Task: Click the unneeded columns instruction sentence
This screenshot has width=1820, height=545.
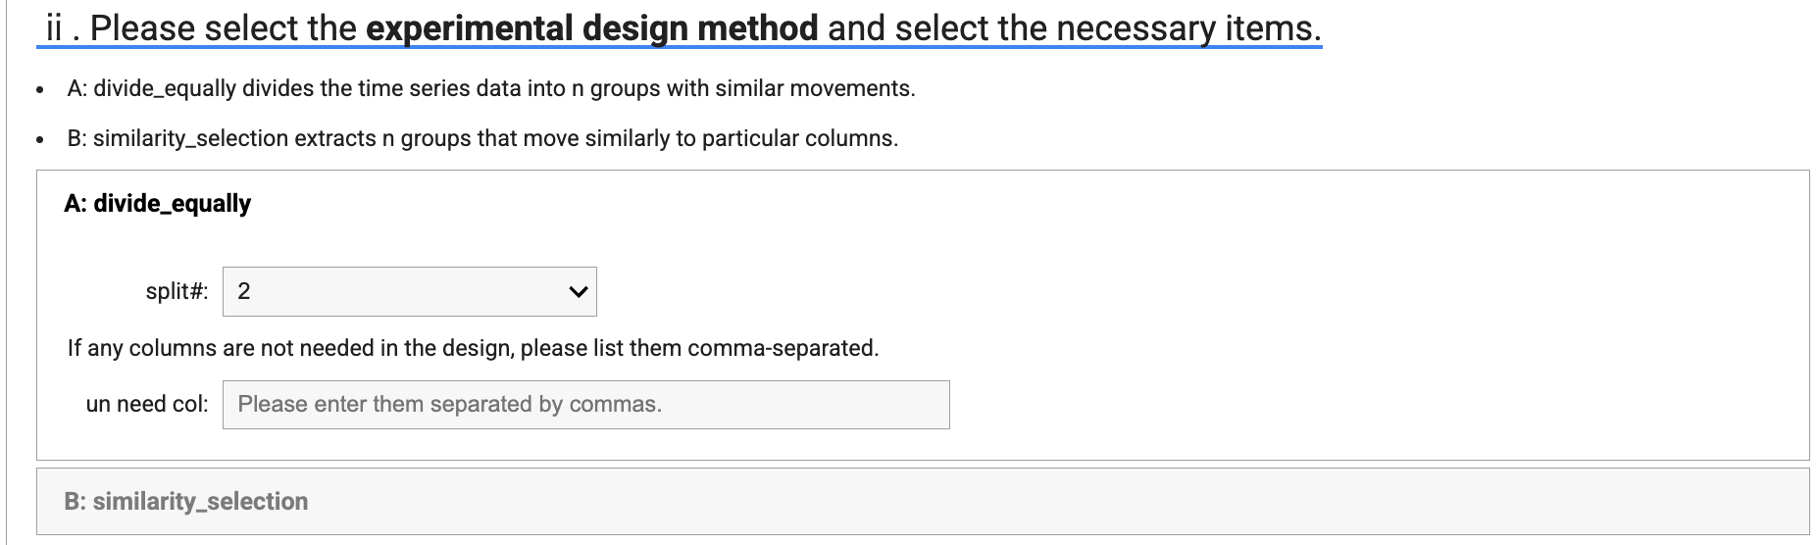Action: (473, 349)
